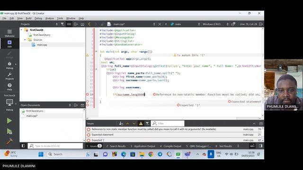Click the error marker on line 19

click(88, 94)
